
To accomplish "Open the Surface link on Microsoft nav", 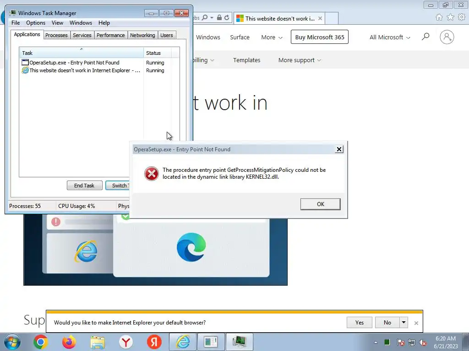I will 240,37.
